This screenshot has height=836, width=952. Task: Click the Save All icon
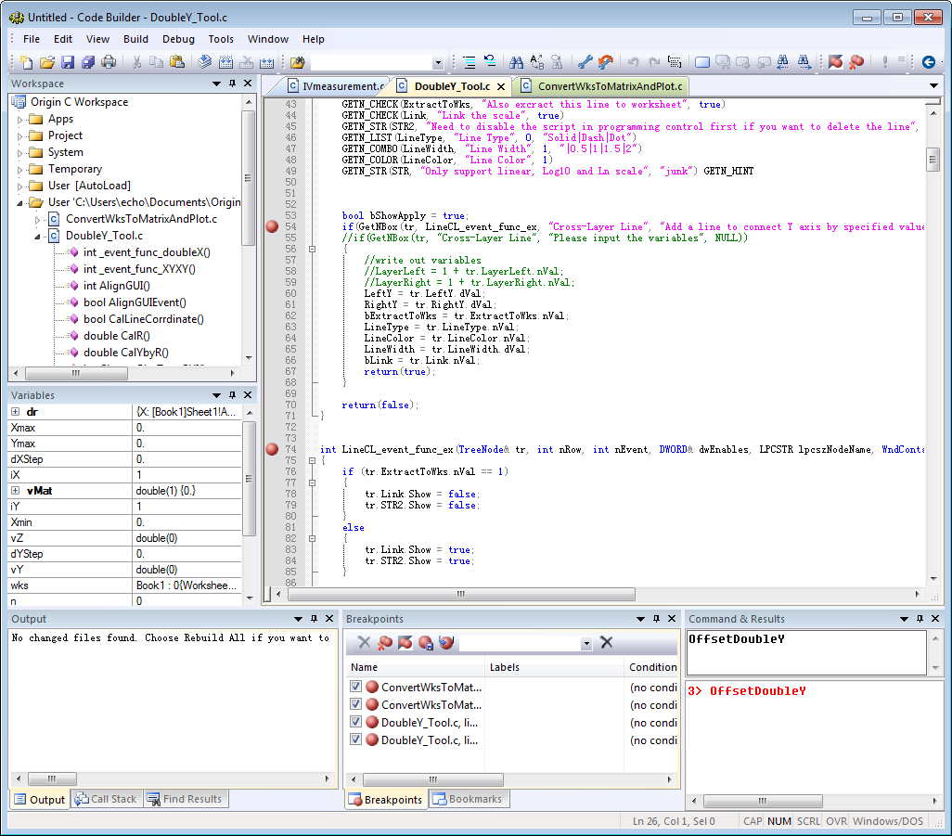pyautogui.click(x=86, y=62)
